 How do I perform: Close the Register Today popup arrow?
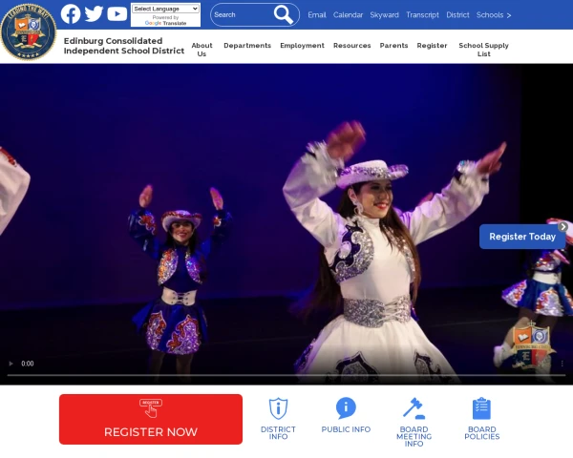click(563, 227)
